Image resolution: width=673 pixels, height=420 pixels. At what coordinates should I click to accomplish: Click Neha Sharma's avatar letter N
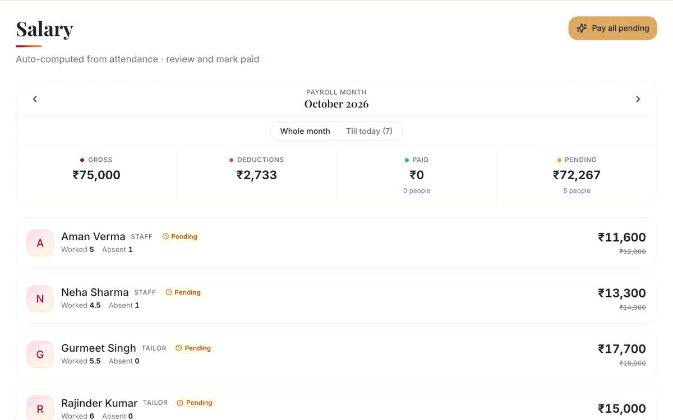pos(40,298)
